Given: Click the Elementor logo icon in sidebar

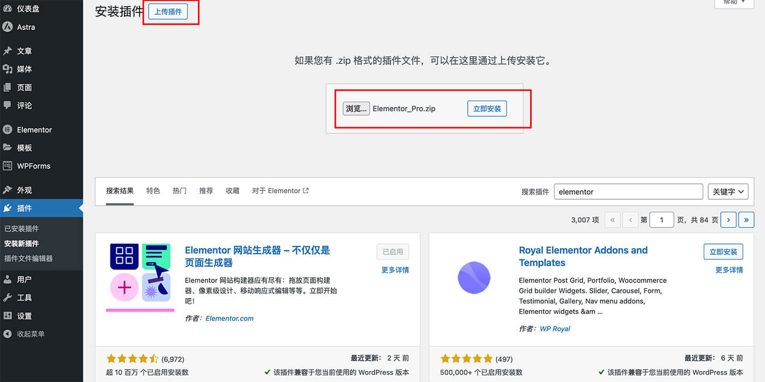Looking at the screenshot, I should click(8, 130).
